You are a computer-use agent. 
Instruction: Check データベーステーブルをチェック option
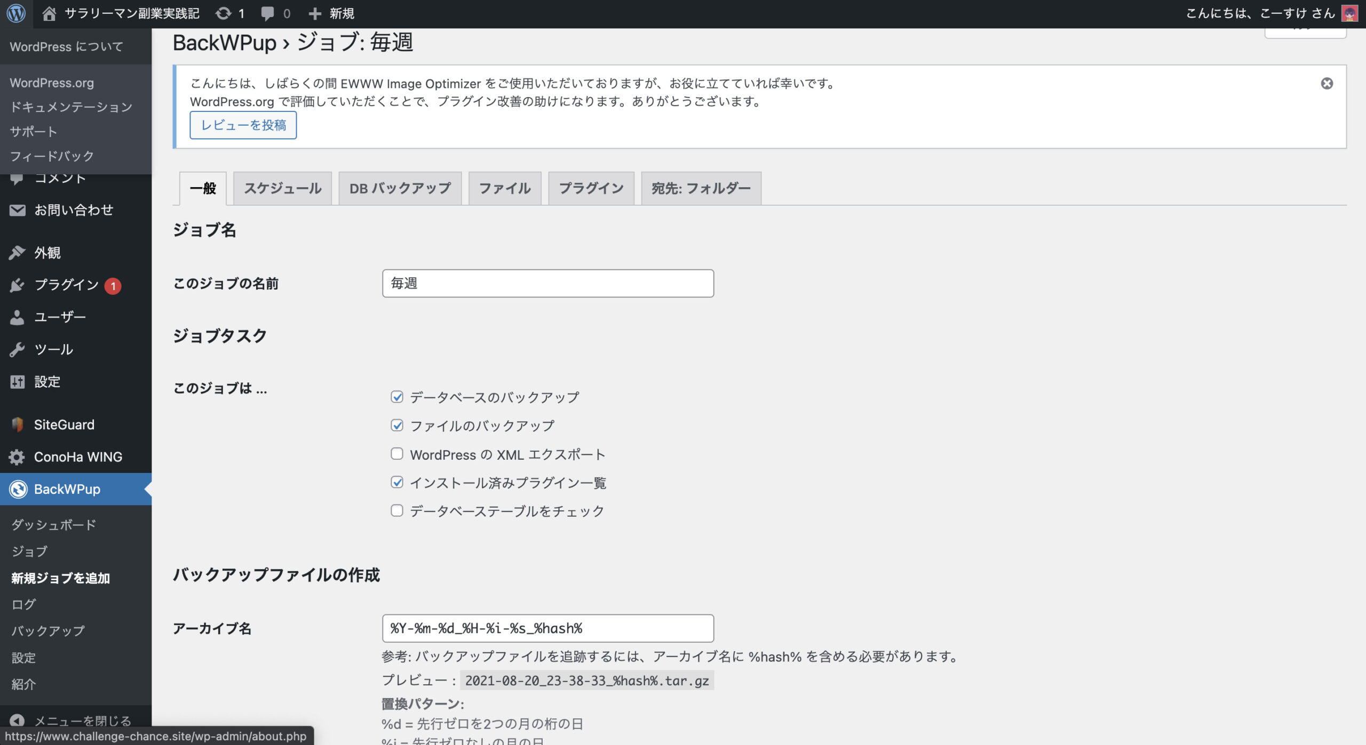pos(396,511)
